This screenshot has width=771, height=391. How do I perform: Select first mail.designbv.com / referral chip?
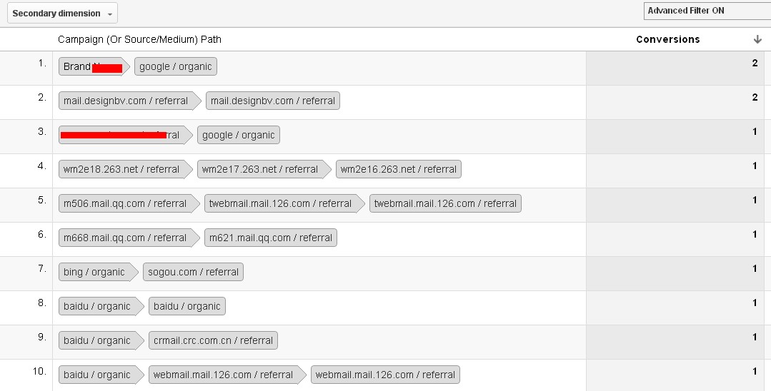[x=129, y=101]
